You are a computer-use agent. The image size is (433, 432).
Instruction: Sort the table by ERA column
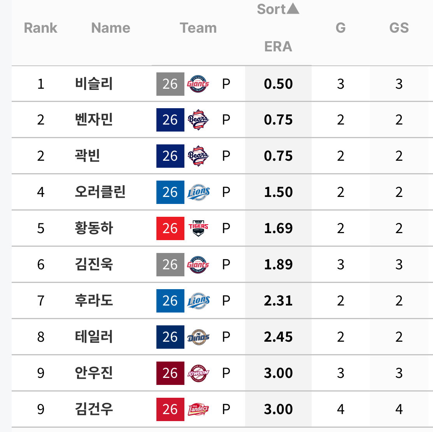click(x=278, y=46)
